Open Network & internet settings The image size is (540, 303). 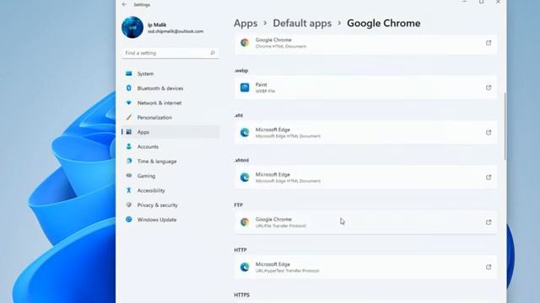[170, 103]
